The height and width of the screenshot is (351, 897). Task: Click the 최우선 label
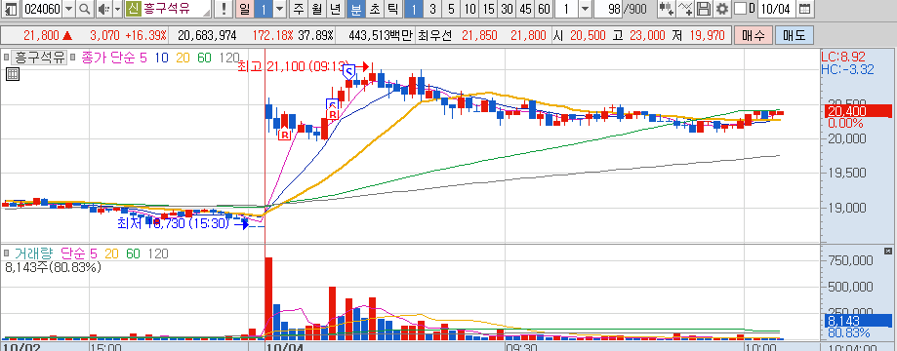pos(434,35)
